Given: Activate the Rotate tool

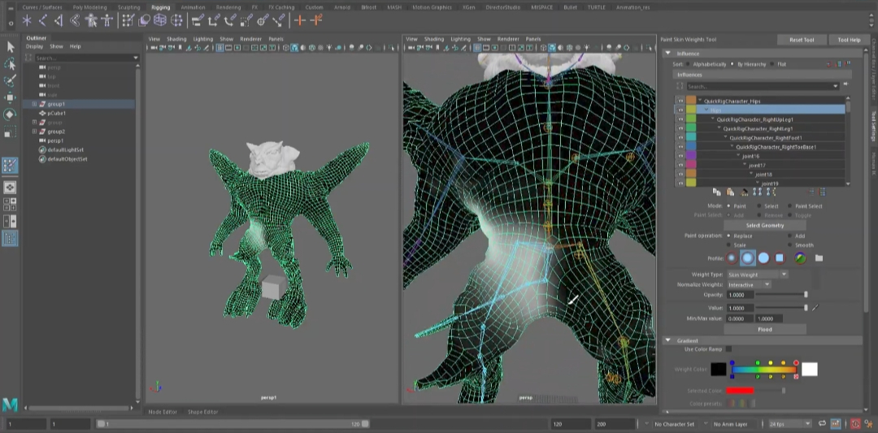Looking at the screenshot, I should (x=10, y=114).
